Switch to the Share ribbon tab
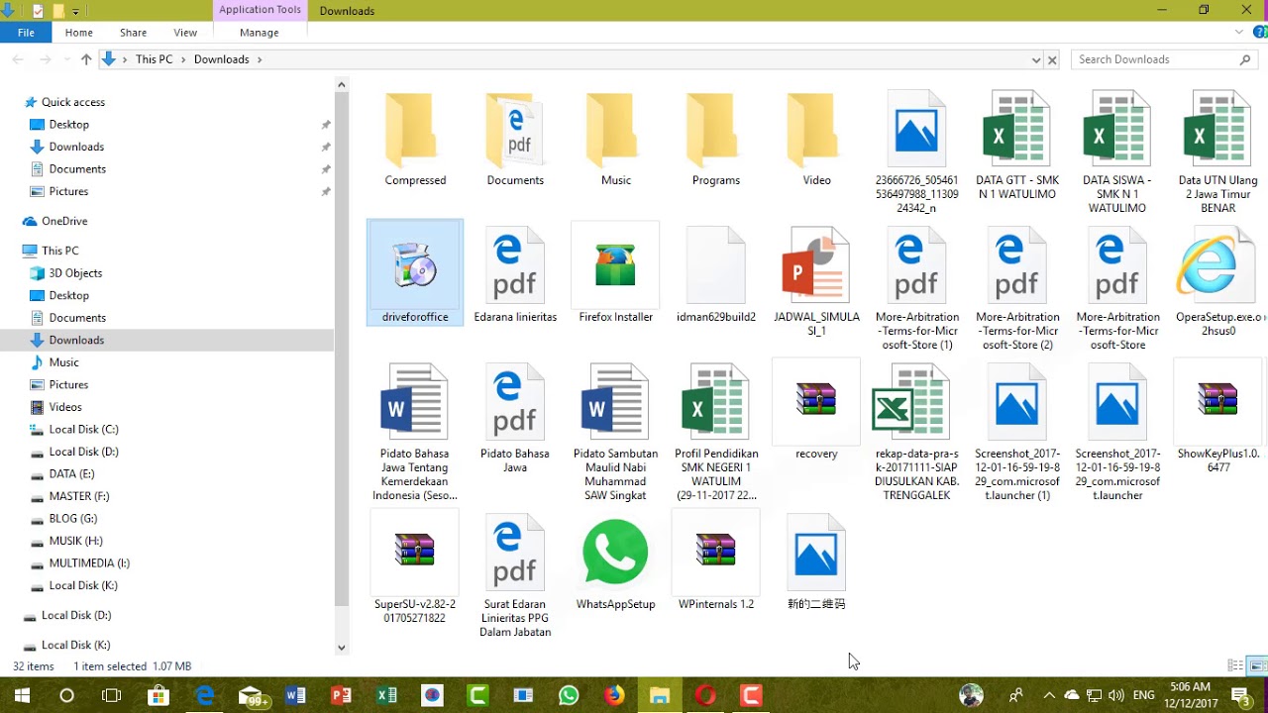 [134, 33]
